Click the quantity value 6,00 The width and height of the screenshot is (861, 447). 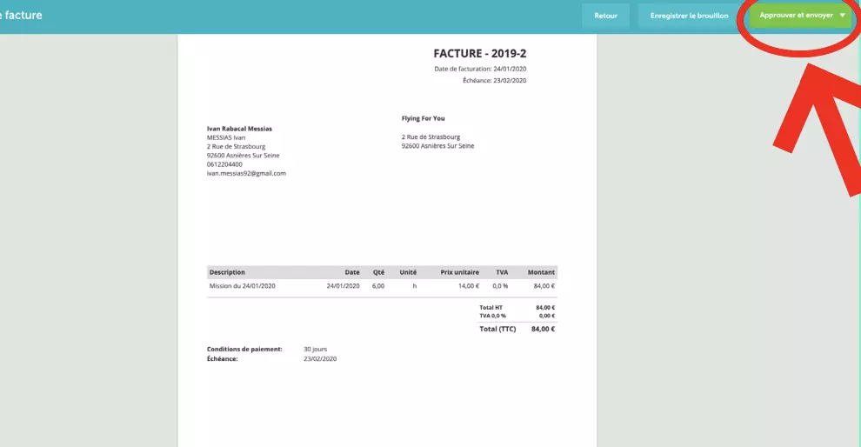(377, 285)
